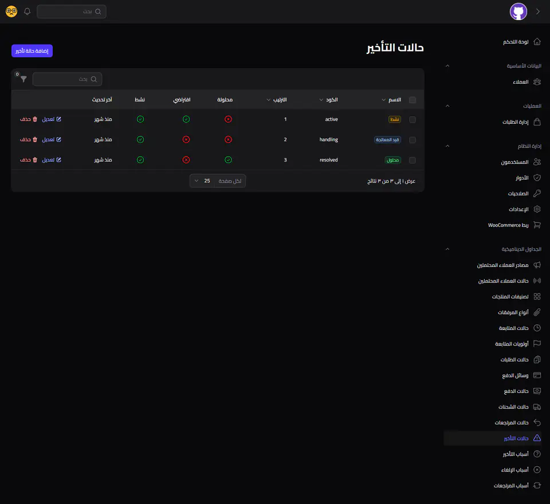This screenshot has height=504, width=550.
Task: Open the notifications bell icon
Action: pos(27,11)
